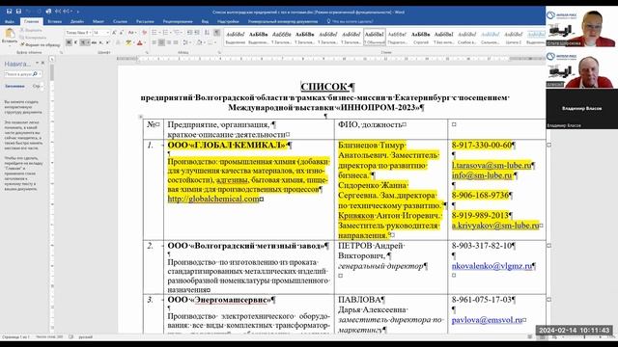Click Increase Indent icon

(x=197, y=33)
